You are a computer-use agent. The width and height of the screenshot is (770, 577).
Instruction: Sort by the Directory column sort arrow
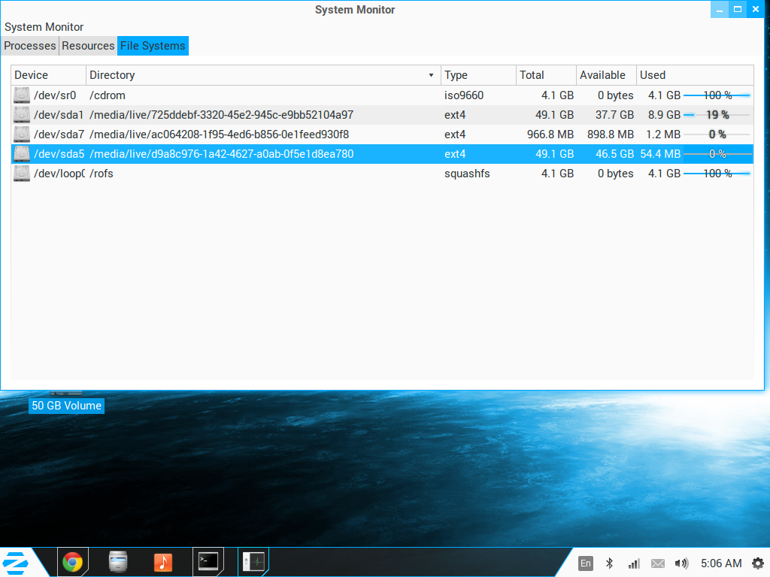pos(431,75)
